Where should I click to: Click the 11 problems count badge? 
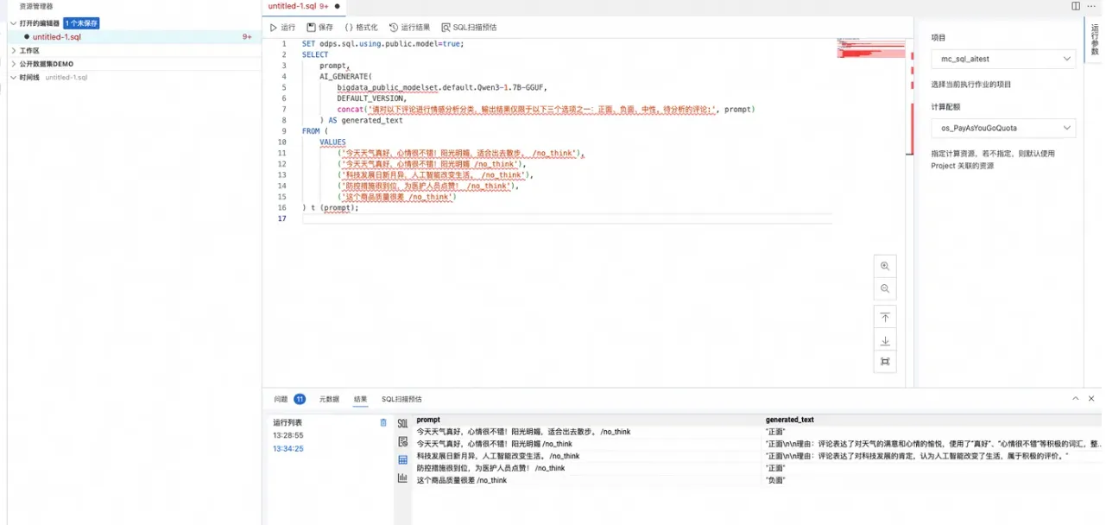pyautogui.click(x=300, y=399)
